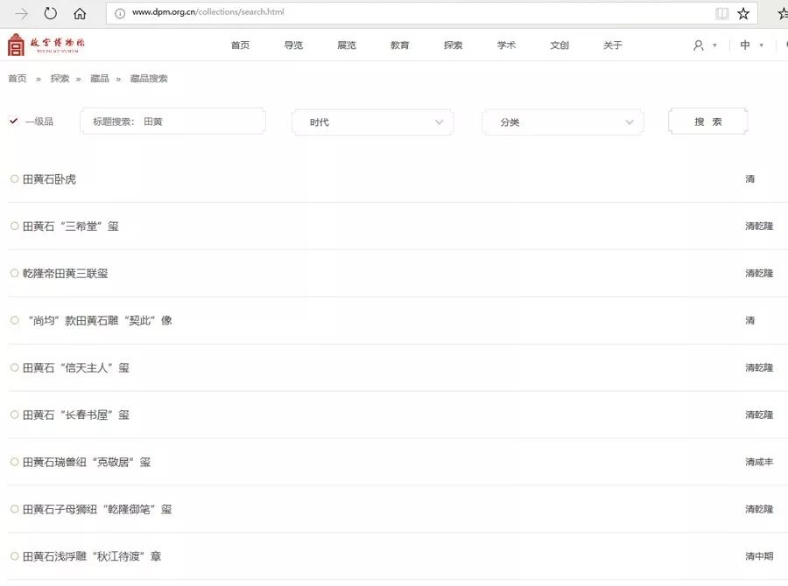
Task: Toggle the 一级品 checkbox
Action: point(13,121)
